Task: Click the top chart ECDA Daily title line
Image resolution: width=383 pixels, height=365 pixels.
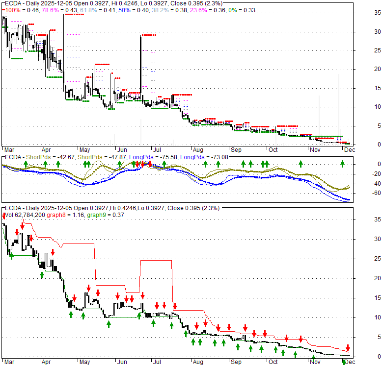Action: pyautogui.click(x=113, y=3)
